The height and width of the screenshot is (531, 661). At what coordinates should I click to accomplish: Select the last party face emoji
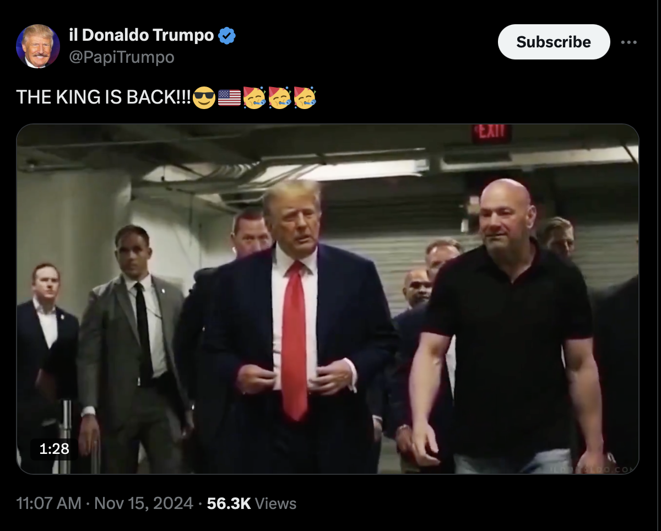coord(305,97)
